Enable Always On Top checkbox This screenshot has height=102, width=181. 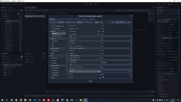101,28
